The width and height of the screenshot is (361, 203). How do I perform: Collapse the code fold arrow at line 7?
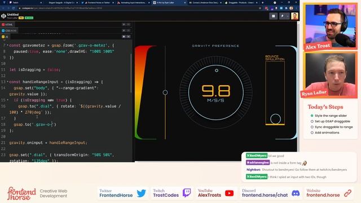7,45
